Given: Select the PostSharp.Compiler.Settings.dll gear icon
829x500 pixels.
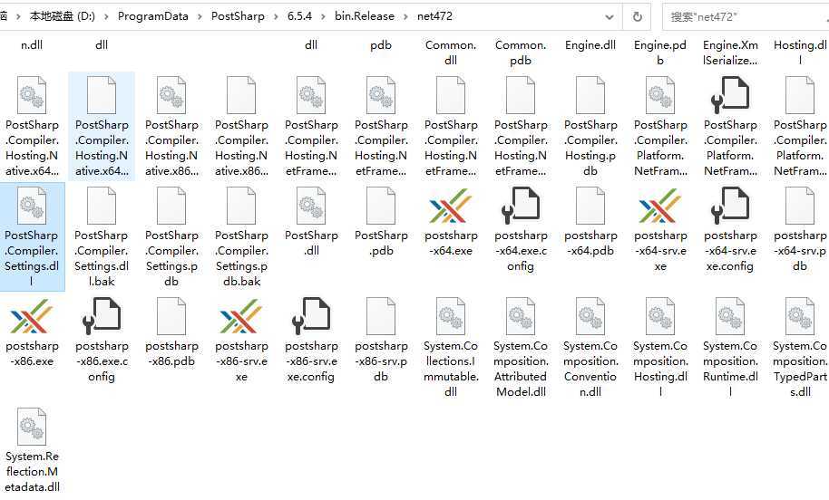Looking at the screenshot, I should (32, 206).
